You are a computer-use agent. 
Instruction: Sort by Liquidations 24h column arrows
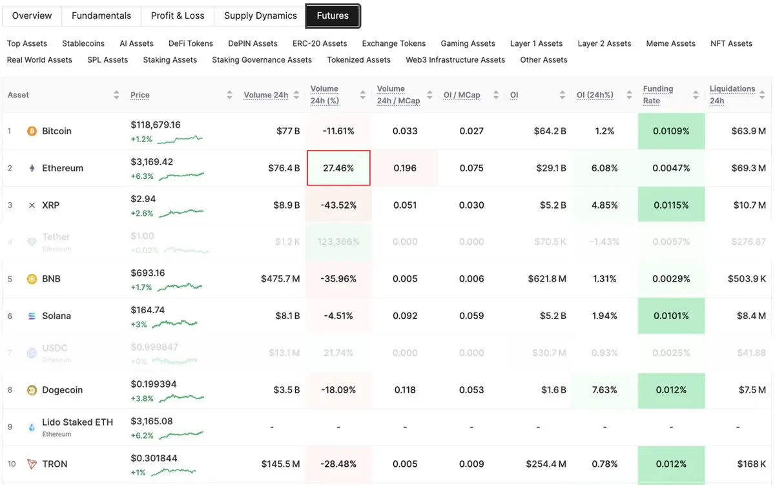[763, 95]
